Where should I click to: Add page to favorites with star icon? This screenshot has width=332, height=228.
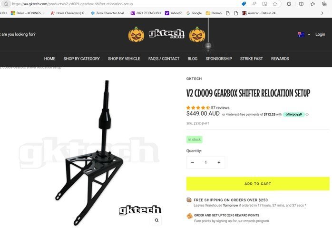click(x=275, y=4)
